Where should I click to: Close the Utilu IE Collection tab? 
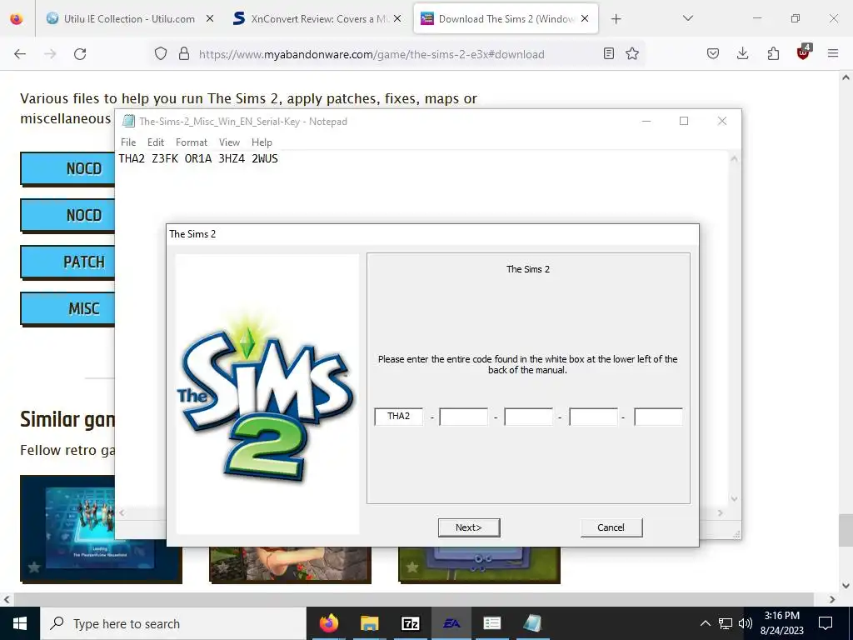[x=209, y=18]
